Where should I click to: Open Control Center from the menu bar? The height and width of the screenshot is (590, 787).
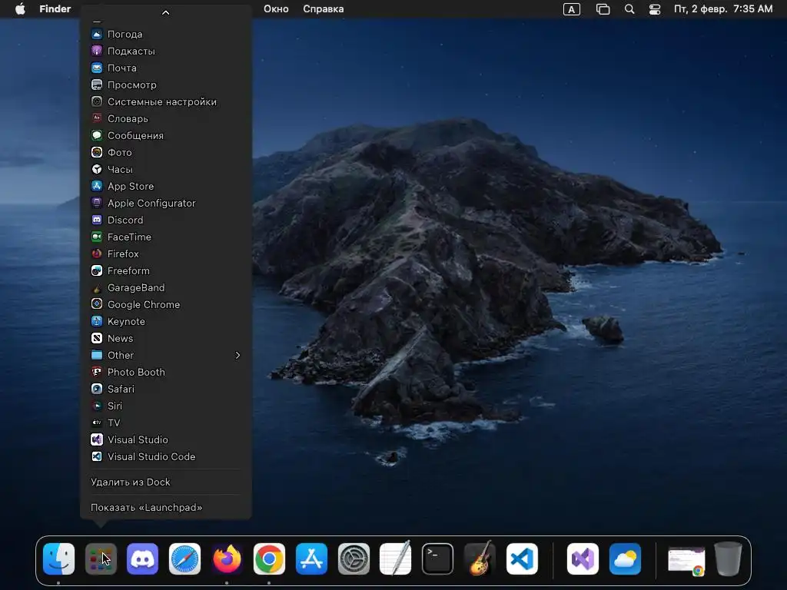click(655, 9)
